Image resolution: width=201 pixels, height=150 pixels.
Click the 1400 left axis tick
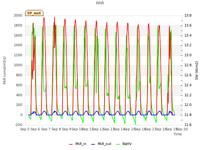click(18, 45)
